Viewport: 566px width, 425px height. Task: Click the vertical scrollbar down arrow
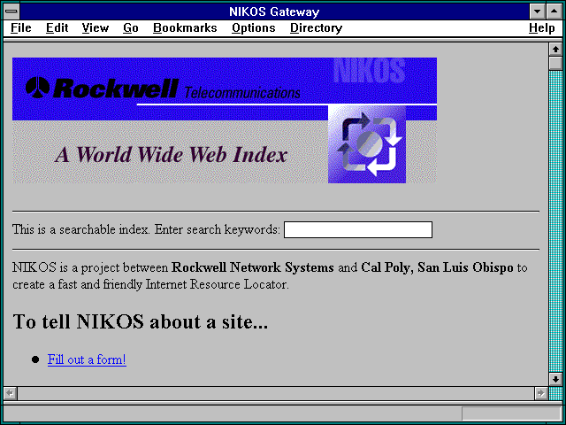(555, 379)
